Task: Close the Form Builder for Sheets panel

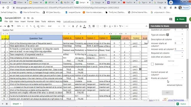Action: [186, 26]
